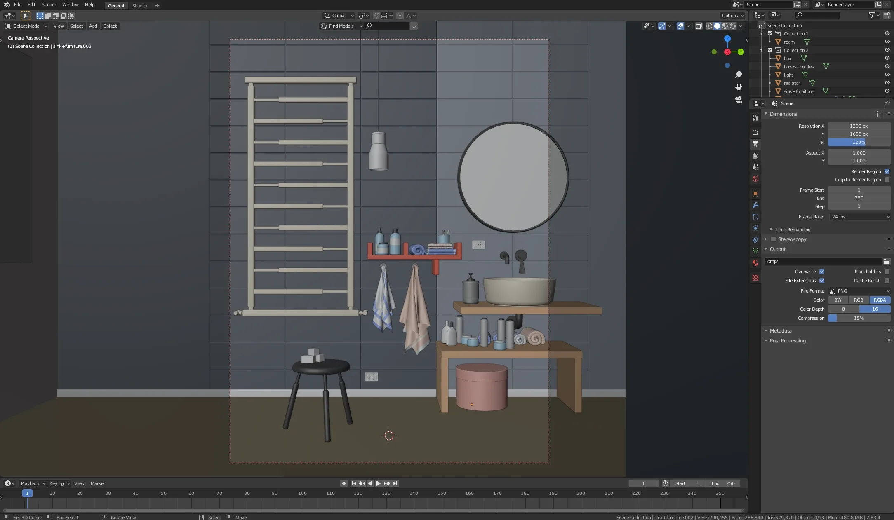Screen dimensions: 894x520
Task: Open the Output properties tab icon
Action: click(x=755, y=144)
